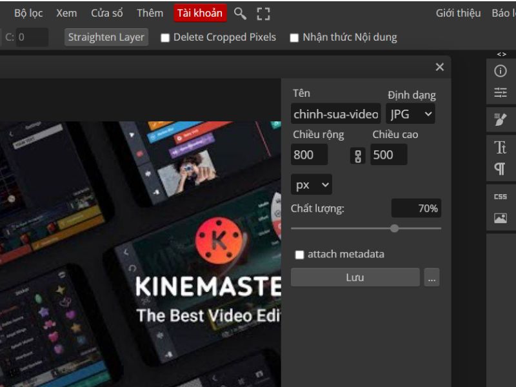516x387 pixels.
Task: Click the Giới thiệu link
Action: pos(459,13)
